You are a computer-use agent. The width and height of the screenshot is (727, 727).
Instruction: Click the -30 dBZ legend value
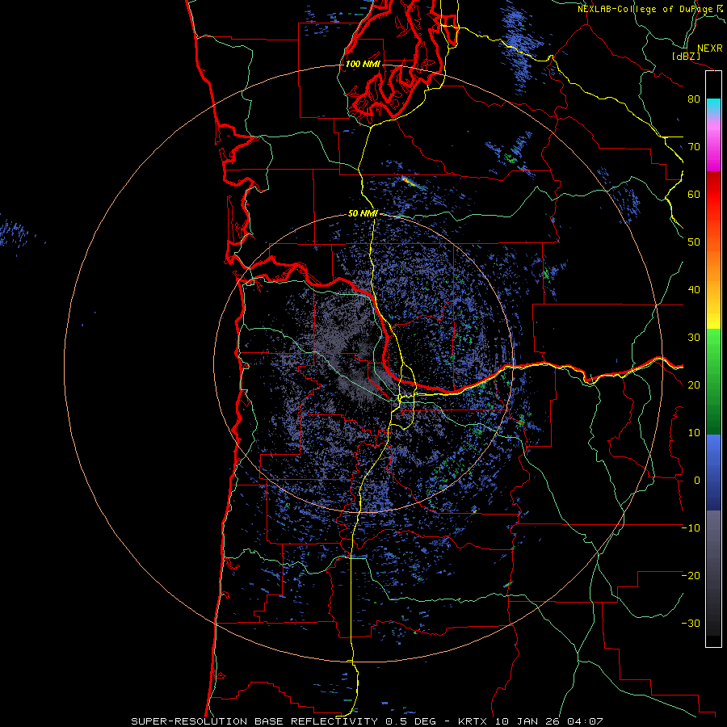click(691, 624)
